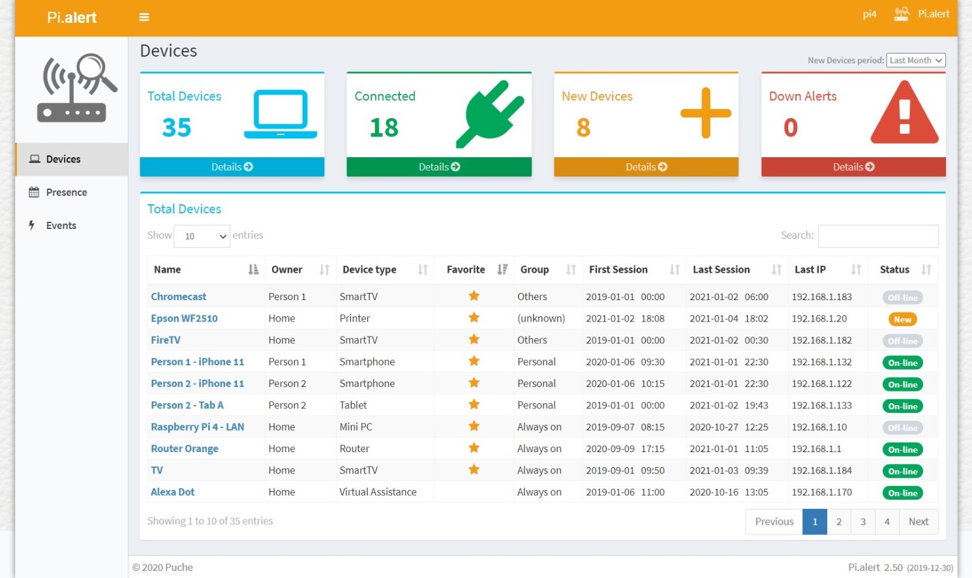Image resolution: width=972 pixels, height=578 pixels.
Task: Click the device Search field
Action: point(877,236)
